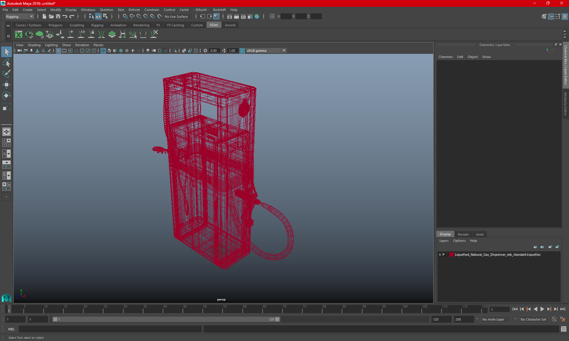569x341 pixels.
Task: Open Channels menu in Channel Box
Action: [x=445, y=57]
